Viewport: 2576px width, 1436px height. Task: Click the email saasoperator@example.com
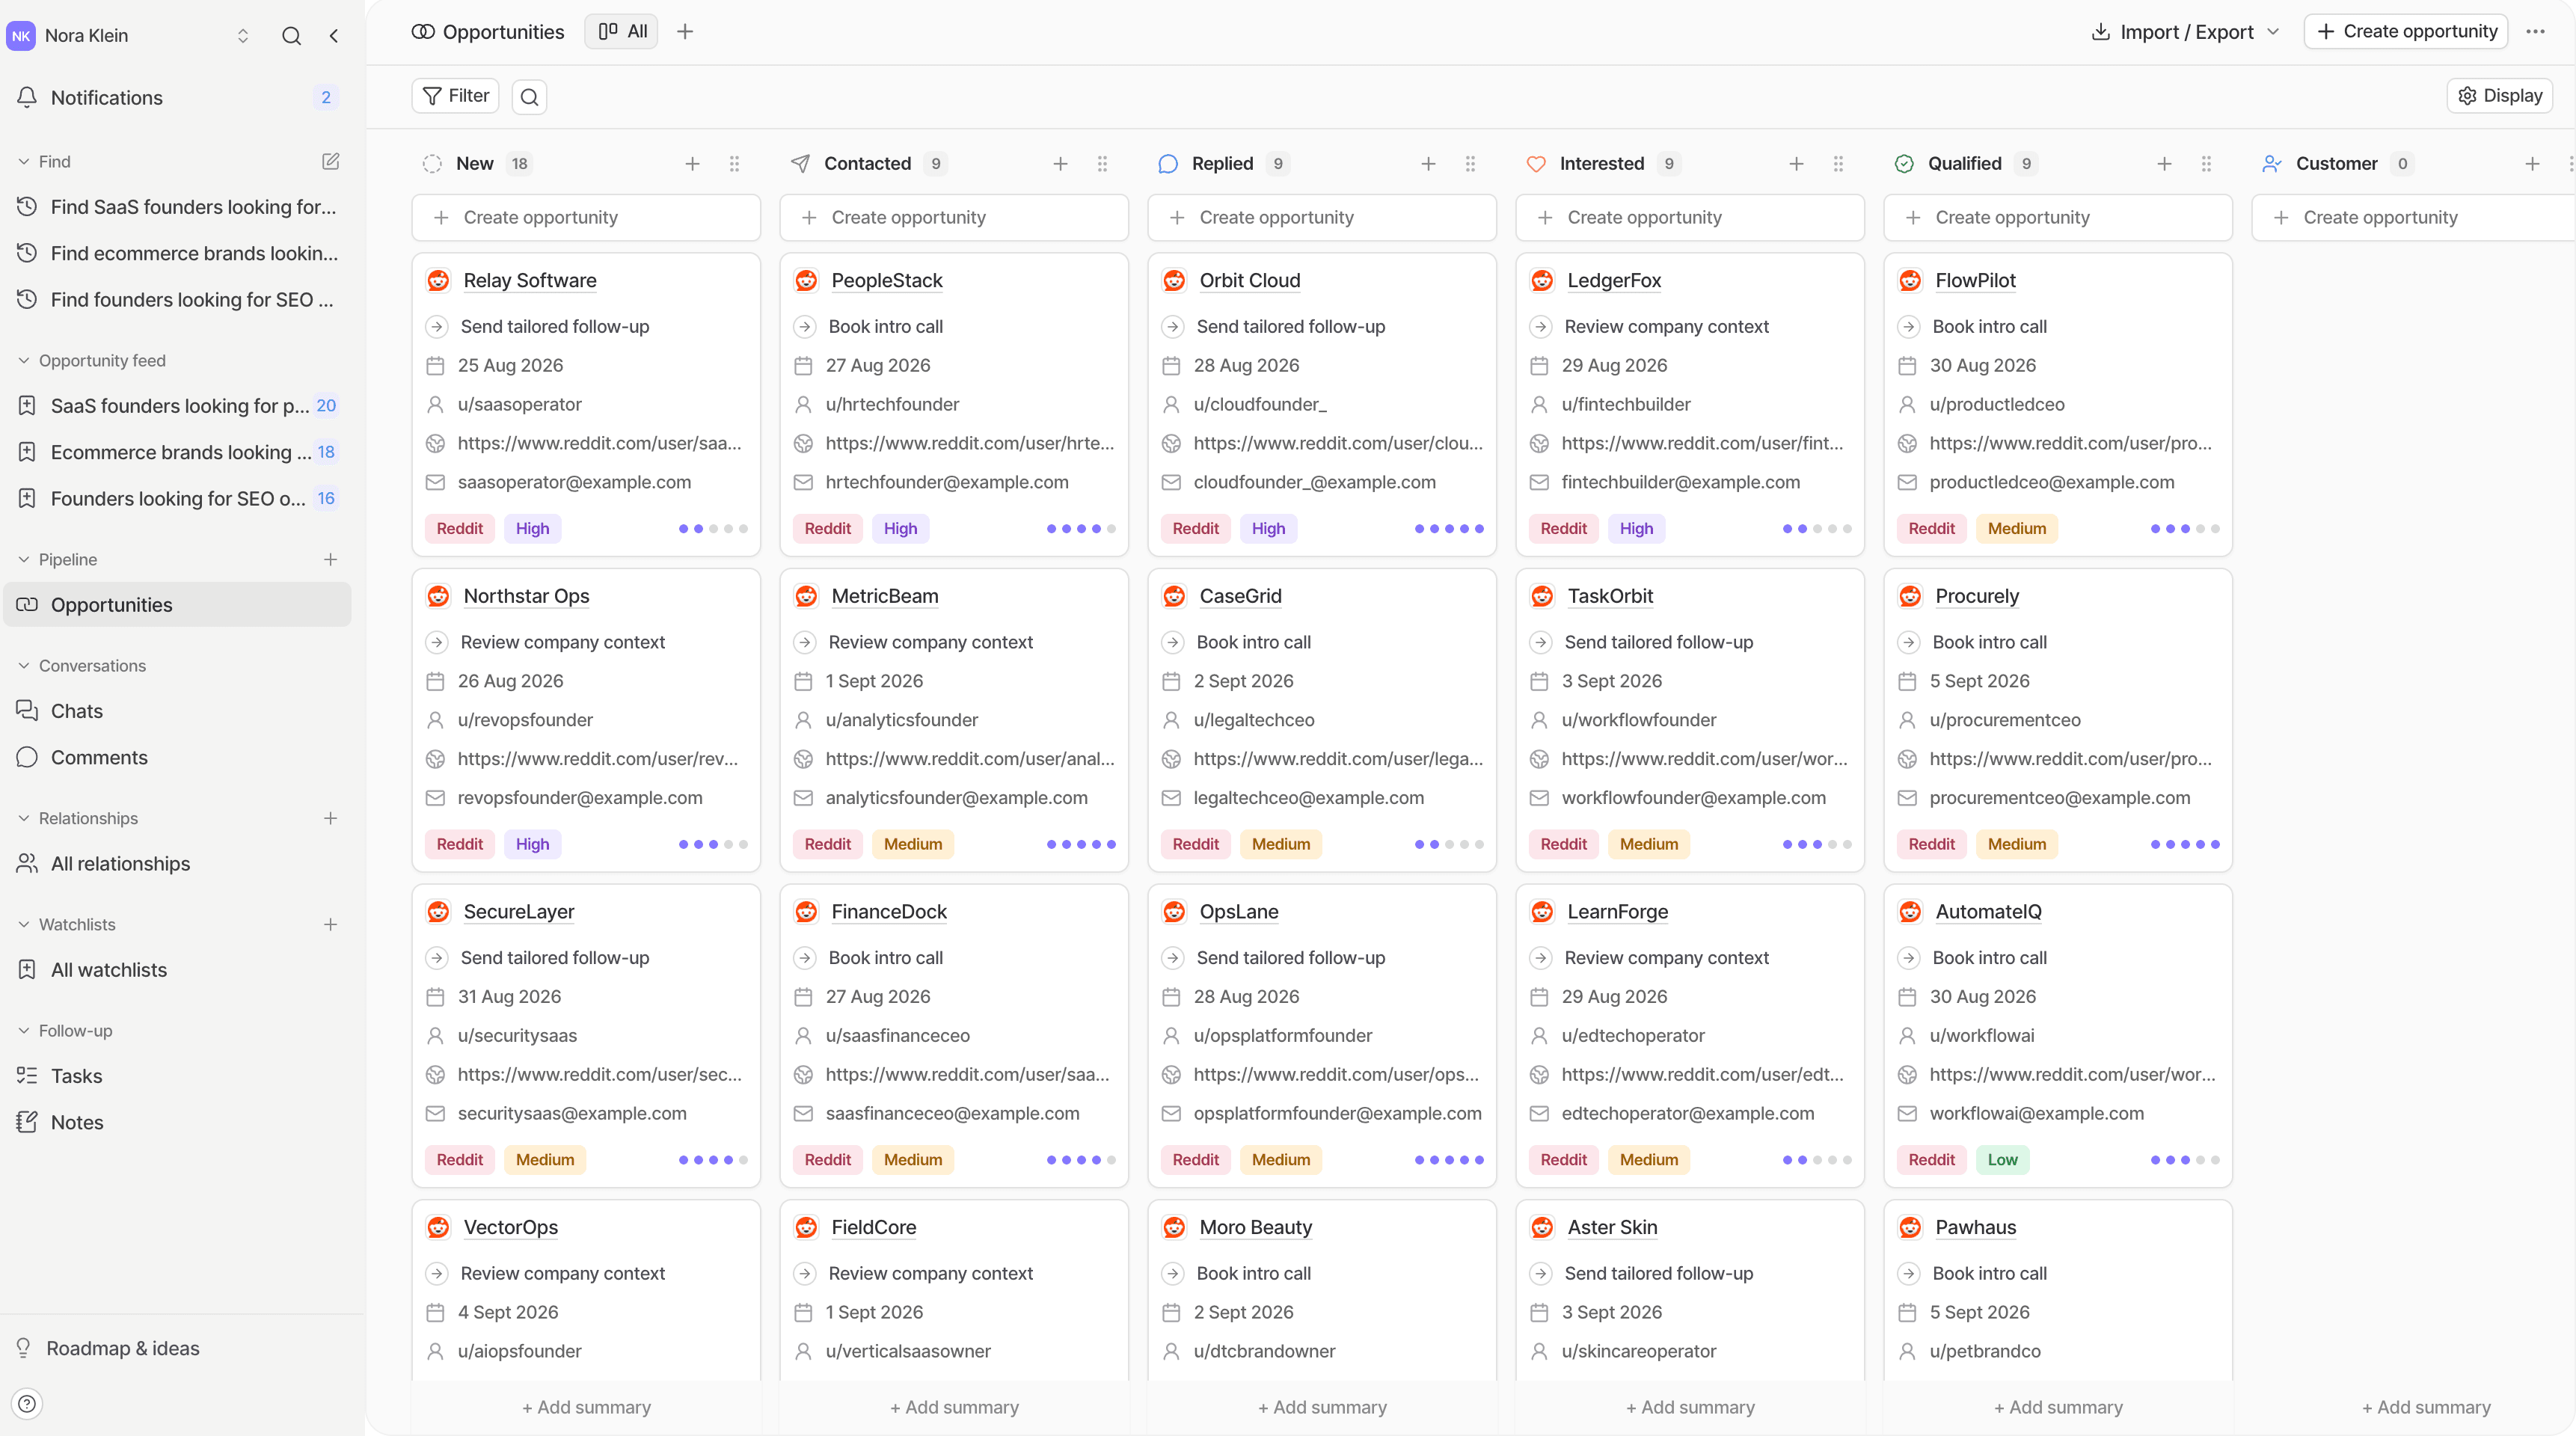[574, 482]
